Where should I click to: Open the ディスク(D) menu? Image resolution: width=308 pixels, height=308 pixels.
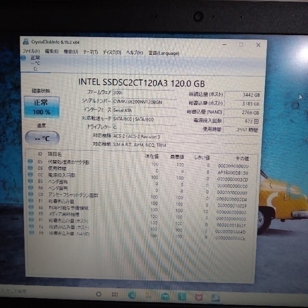[x=112, y=52]
